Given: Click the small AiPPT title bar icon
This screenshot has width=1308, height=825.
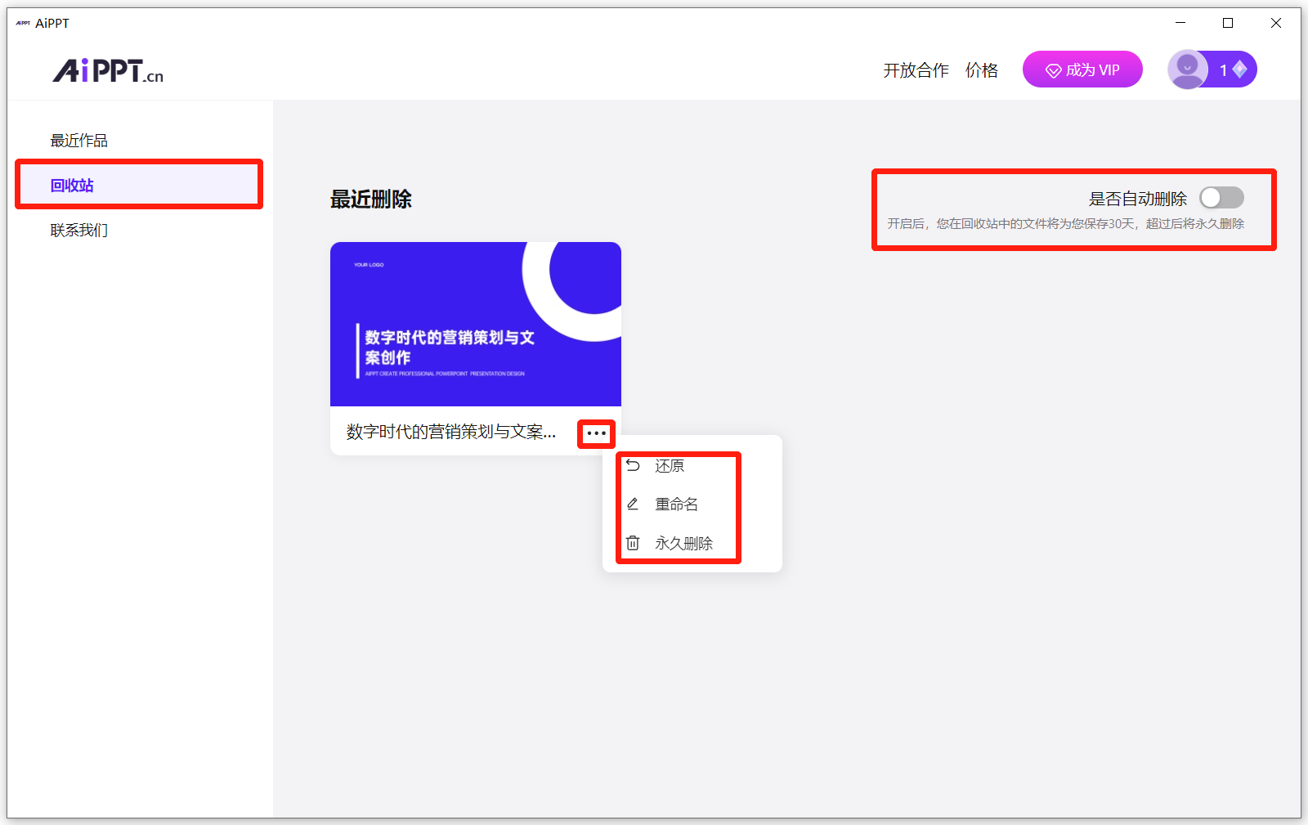Looking at the screenshot, I should click(23, 23).
